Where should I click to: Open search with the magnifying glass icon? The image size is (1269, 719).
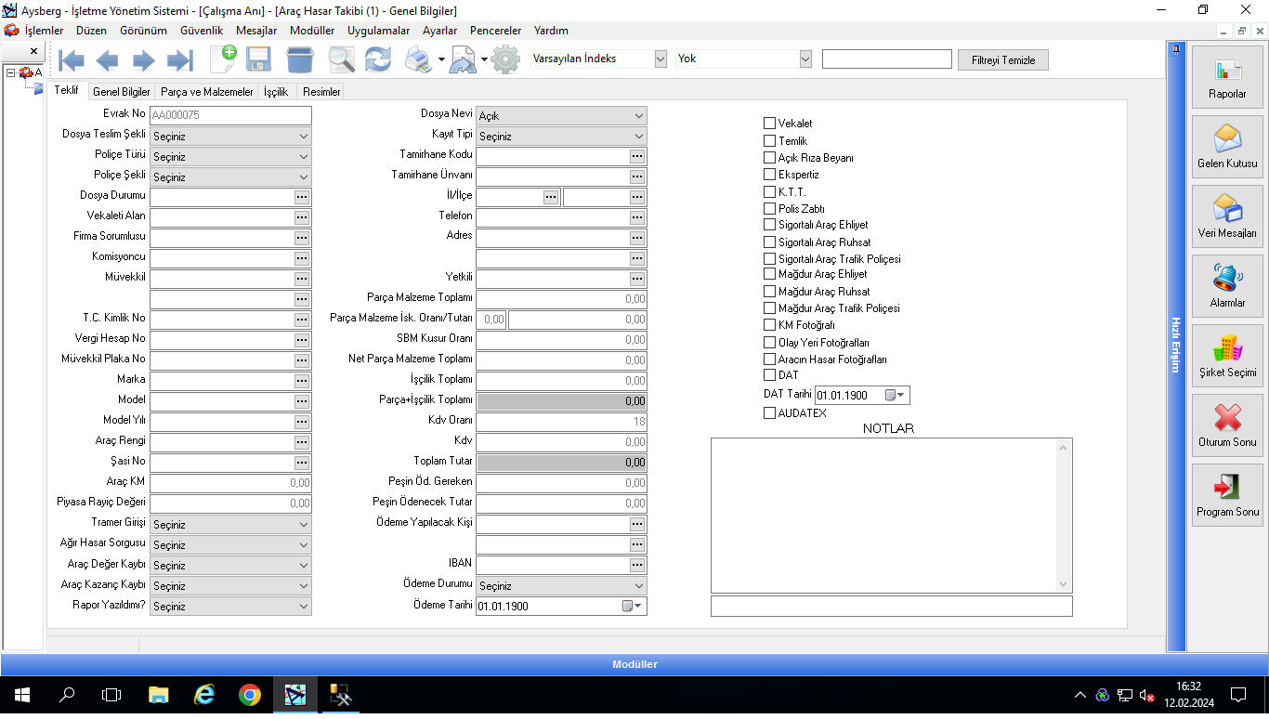pyautogui.click(x=341, y=60)
